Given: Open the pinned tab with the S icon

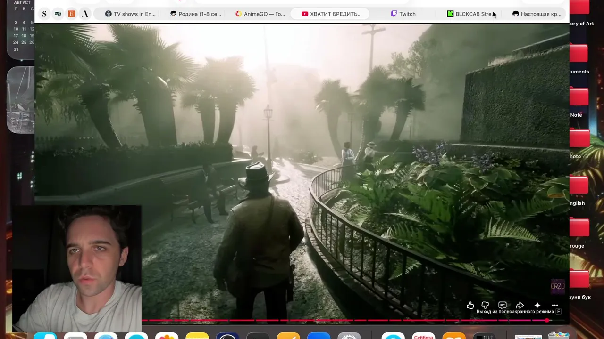Looking at the screenshot, I should 44,14.
